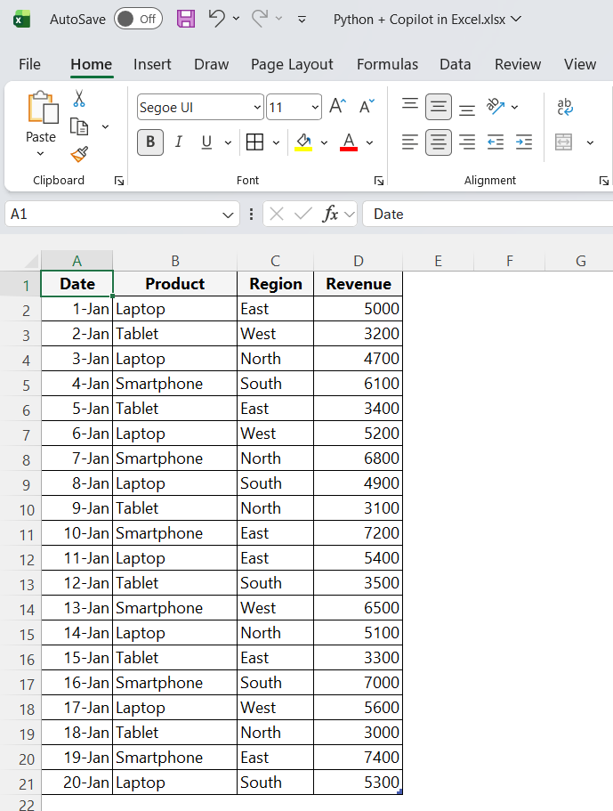Image resolution: width=613 pixels, height=811 pixels.
Task: Switch to the Data tab
Action: point(456,64)
